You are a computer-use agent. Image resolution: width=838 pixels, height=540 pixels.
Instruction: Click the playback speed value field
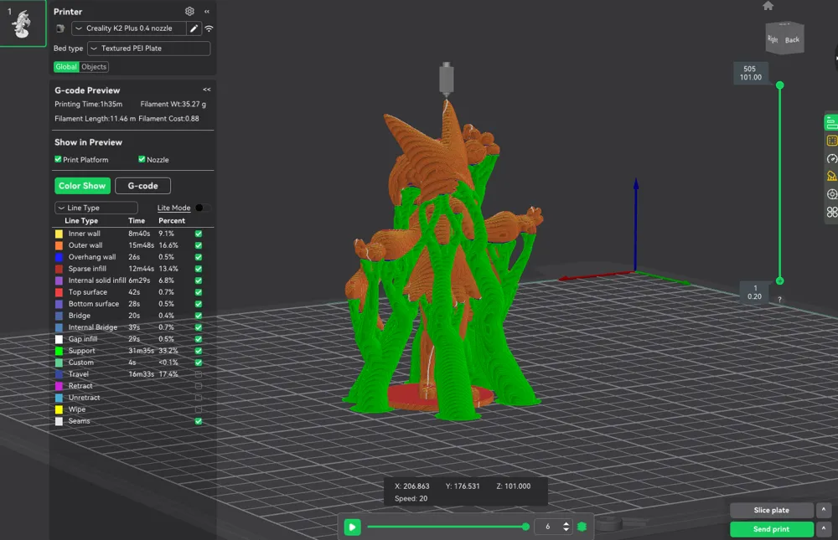[548, 527]
